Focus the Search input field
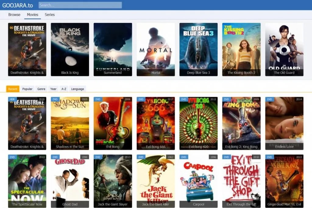 pyautogui.click(x=80, y=5)
